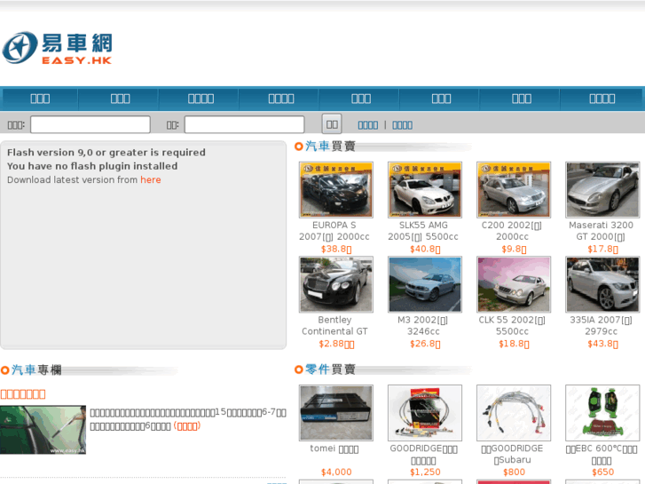
Task: Click the $18.8 price text
Action: (514, 344)
